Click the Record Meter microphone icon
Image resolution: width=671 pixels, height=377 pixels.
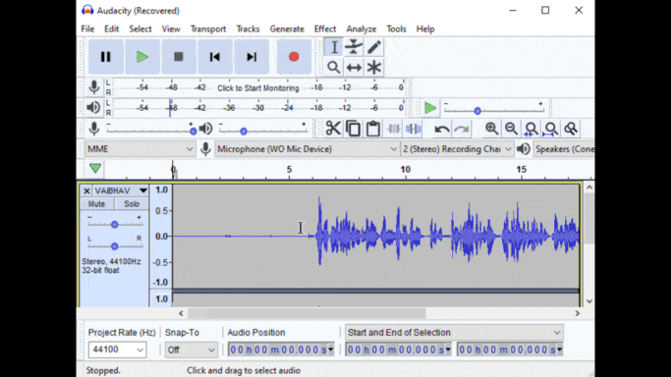click(94, 87)
